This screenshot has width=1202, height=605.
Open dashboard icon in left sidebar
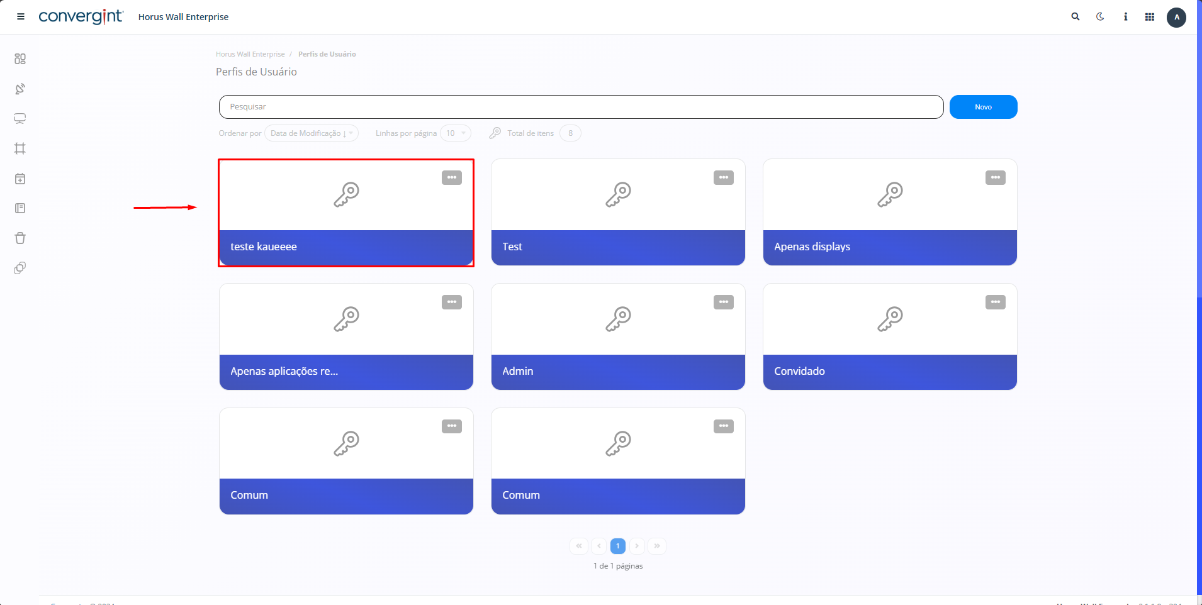(x=20, y=58)
